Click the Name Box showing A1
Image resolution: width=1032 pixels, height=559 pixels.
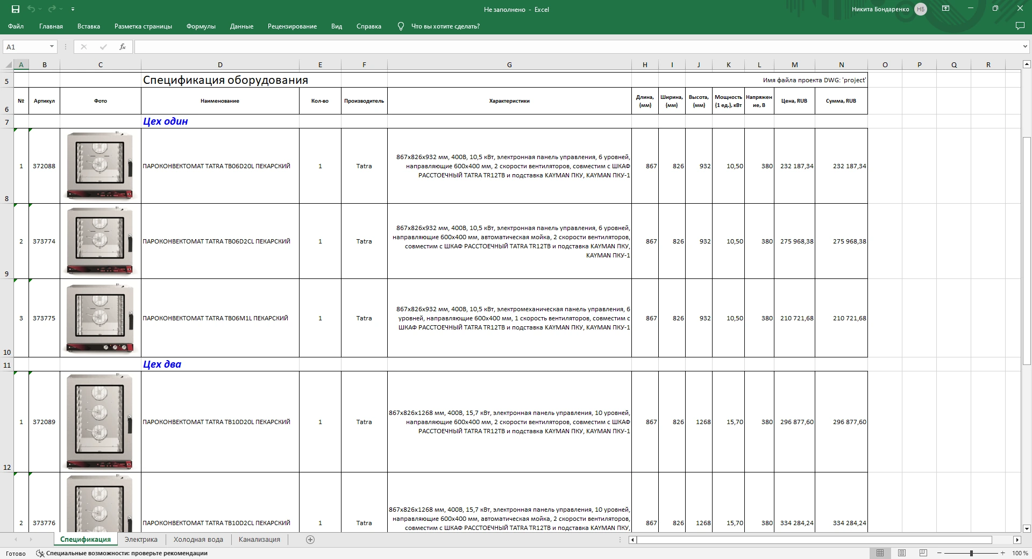[x=26, y=47]
